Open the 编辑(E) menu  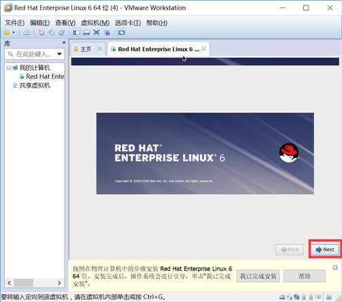(40, 22)
